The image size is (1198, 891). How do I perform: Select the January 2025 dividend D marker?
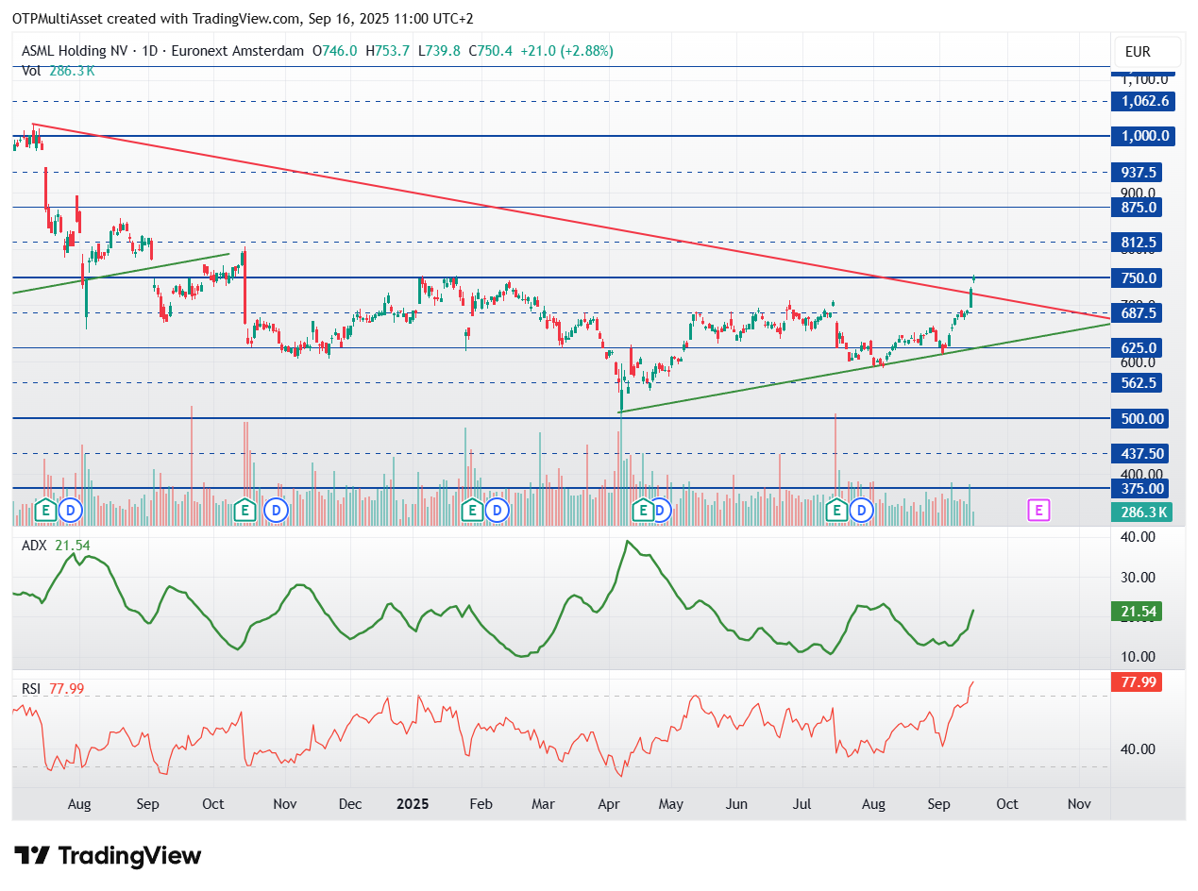tap(498, 511)
